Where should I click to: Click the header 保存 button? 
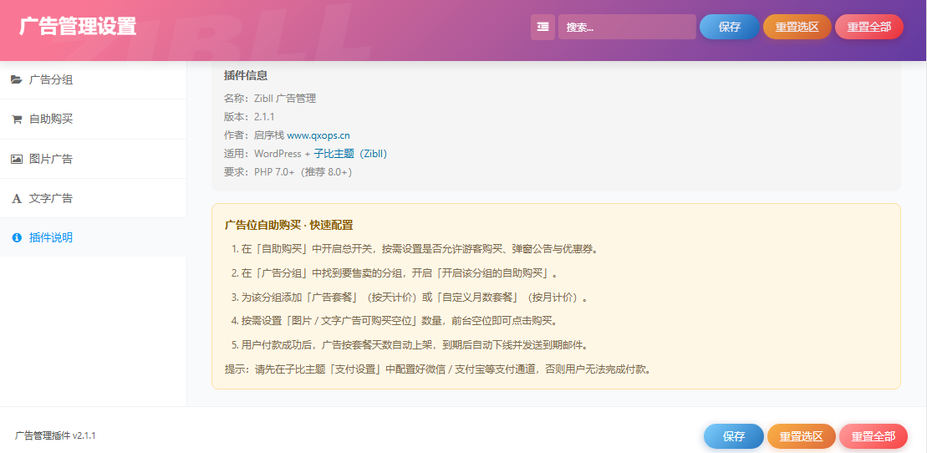pyautogui.click(x=730, y=27)
